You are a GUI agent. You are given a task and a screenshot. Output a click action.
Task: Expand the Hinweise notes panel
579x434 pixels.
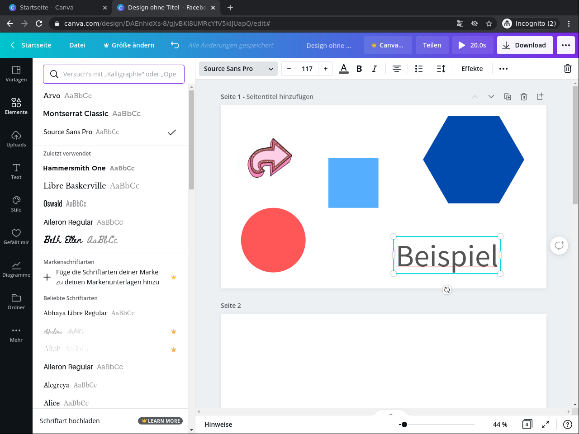pyautogui.click(x=218, y=425)
